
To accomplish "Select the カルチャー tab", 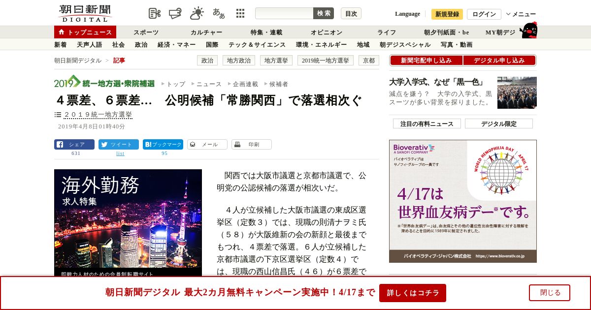I will pos(206,32).
